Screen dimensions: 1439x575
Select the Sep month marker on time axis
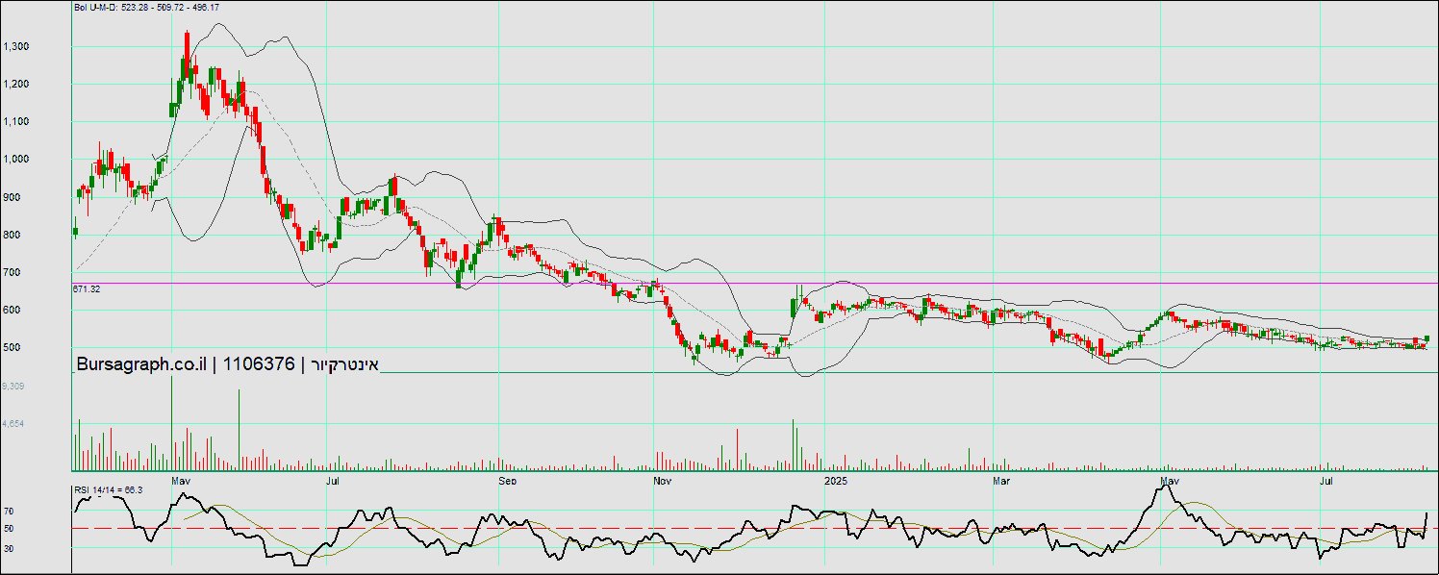pos(508,479)
